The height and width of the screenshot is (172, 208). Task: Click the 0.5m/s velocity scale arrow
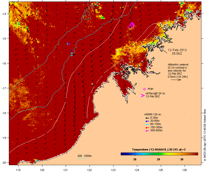(176, 80)
